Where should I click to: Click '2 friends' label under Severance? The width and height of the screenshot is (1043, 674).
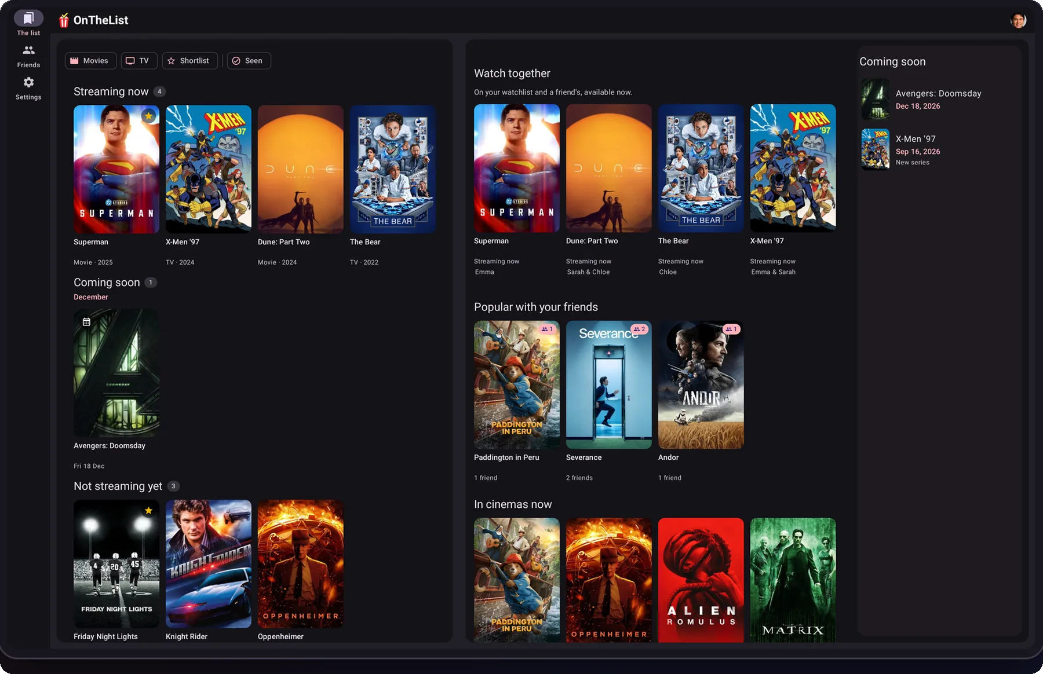tap(579, 478)
